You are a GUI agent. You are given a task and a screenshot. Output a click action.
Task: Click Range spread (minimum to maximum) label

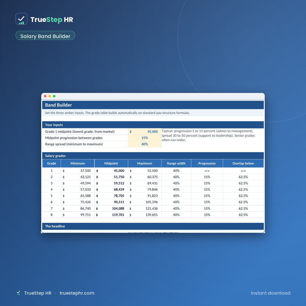74,144
